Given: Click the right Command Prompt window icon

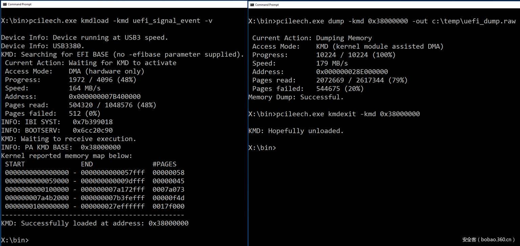Looking at the screenshot, I should [252, 5].
